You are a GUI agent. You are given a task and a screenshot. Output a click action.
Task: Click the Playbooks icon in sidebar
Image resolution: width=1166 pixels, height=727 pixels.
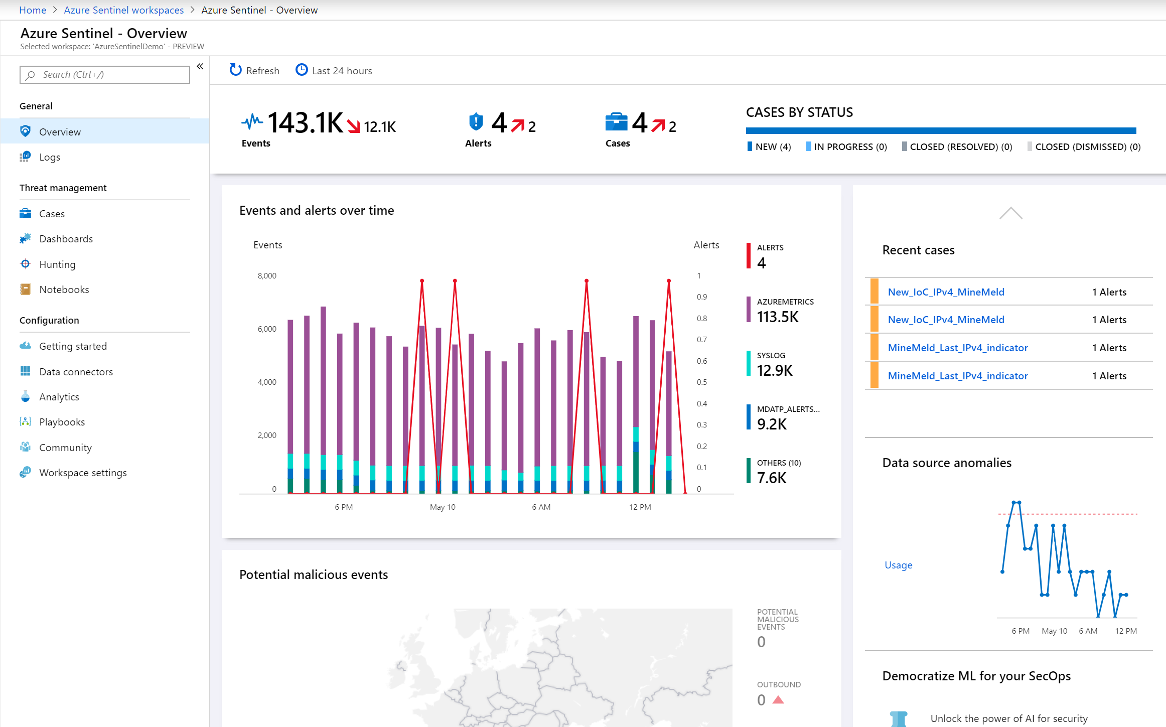pyautogui.click(x=25, y=422)
